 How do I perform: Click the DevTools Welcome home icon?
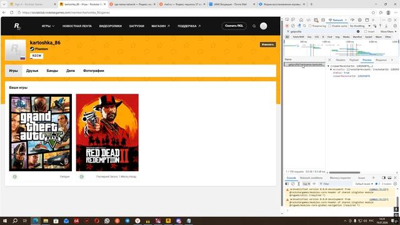coord(301,20)
